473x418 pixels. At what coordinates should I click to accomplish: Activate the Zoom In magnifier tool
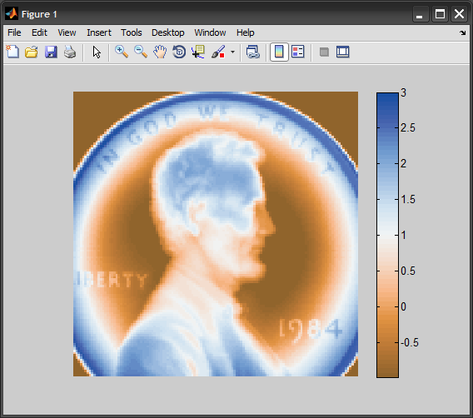(122, 52)
